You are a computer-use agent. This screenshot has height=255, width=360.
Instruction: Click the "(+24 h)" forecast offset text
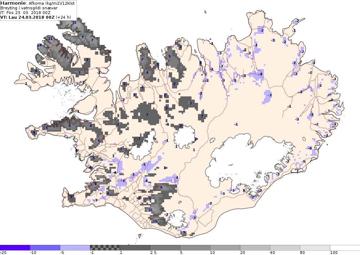[x=63, y=17]
